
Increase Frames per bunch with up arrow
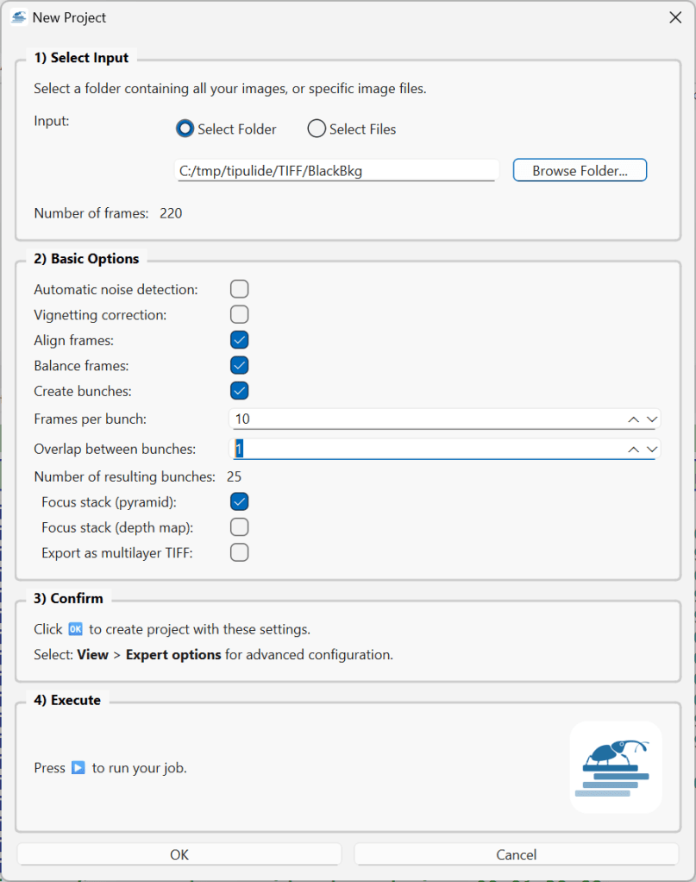click(633, 419)
